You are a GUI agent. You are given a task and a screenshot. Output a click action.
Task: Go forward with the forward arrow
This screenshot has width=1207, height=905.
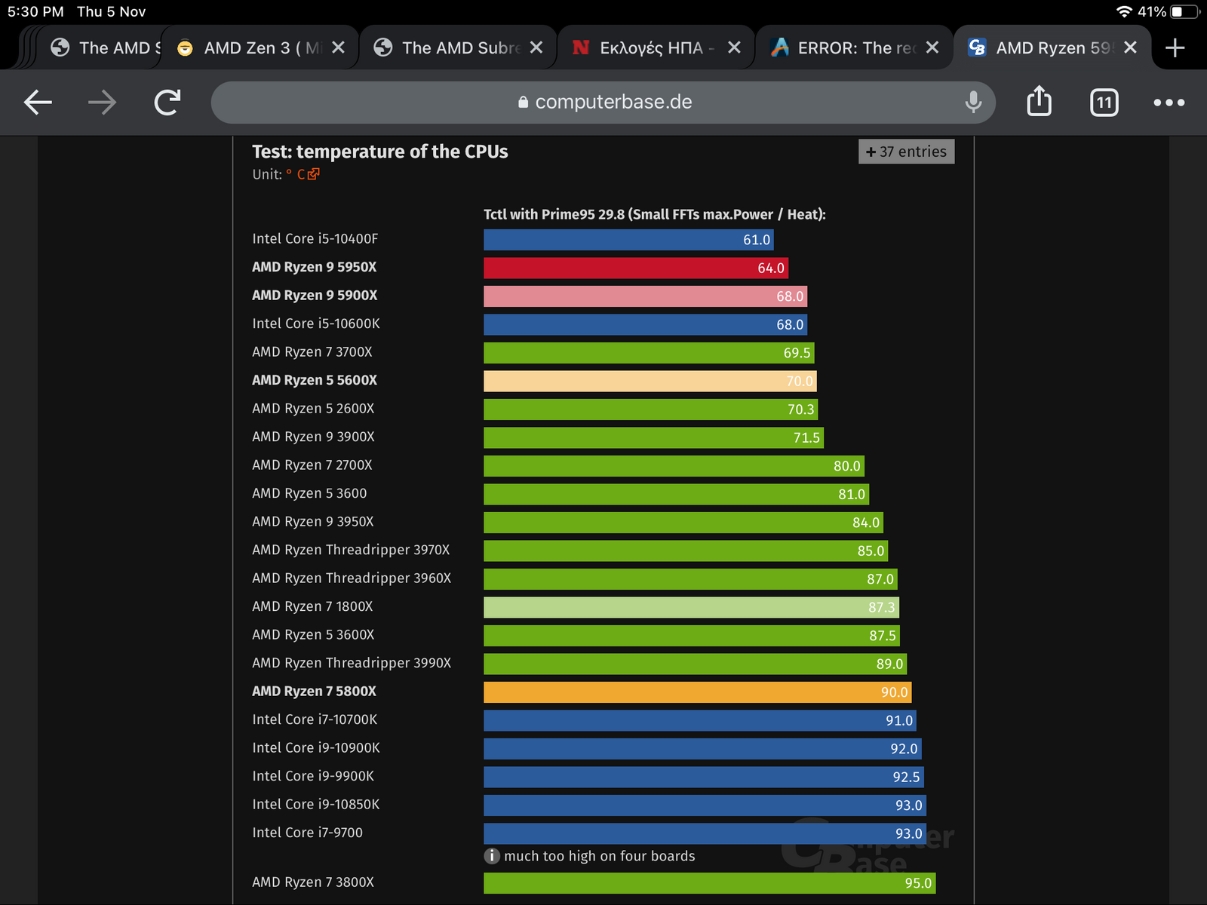(x=103, y=102)
